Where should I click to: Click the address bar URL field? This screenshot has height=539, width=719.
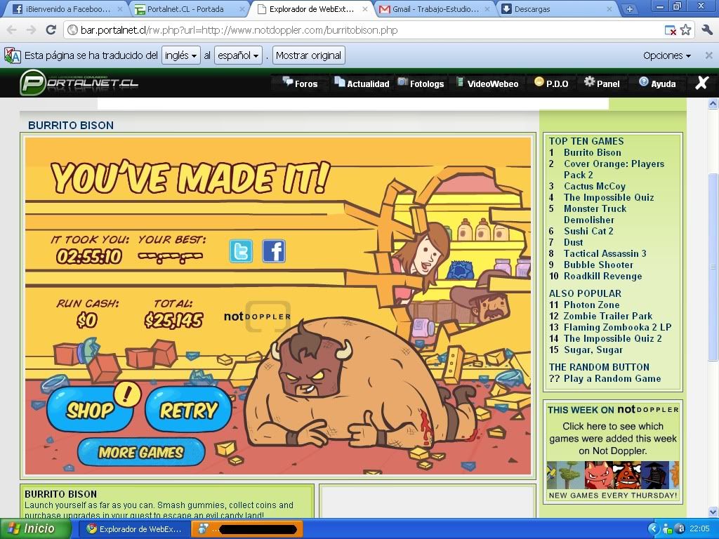(362, 30)
